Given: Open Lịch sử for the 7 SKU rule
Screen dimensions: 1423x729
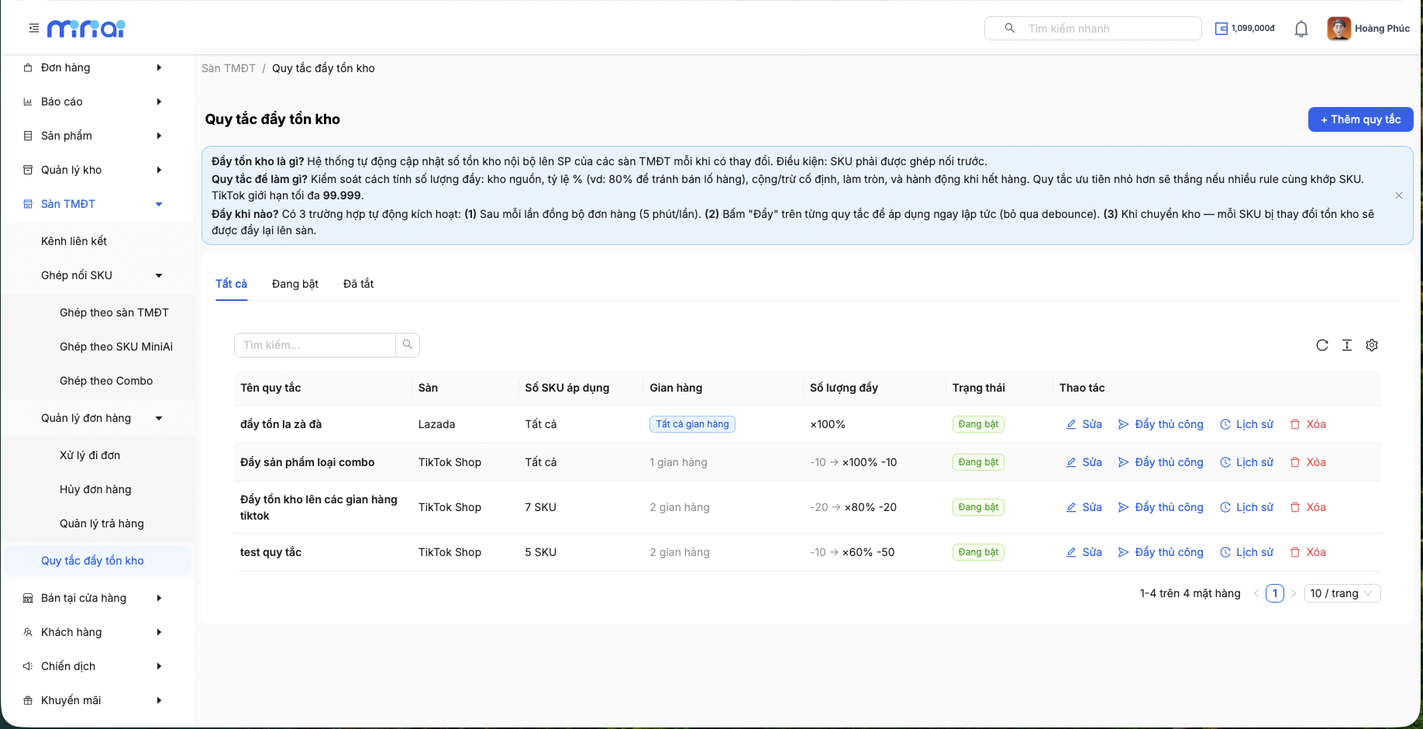Looking at the screenshot, I should coord(1247,507).
